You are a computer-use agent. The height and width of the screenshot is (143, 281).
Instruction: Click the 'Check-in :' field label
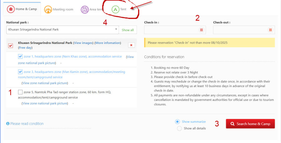coord(151,22)
